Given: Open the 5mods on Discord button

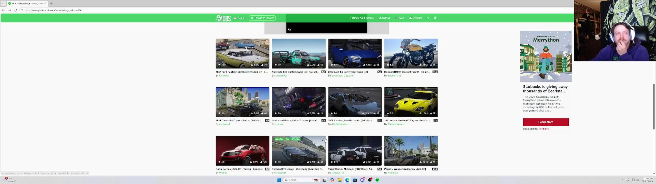Looking at the screenshot, I should coord(262,18).
